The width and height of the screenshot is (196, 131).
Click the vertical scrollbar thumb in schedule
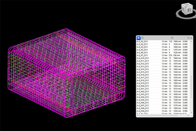click(x=191, y=87)
